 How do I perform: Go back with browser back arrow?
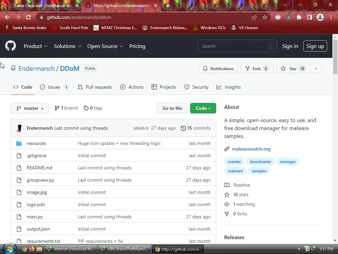pyautogui.click(x=7, y=17)
